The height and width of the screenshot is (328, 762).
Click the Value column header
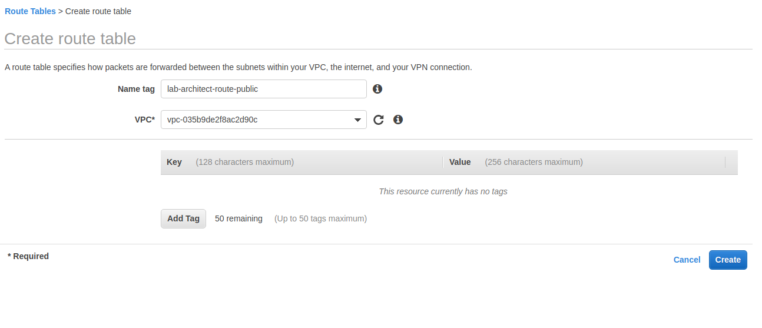(x=460, y=162)
